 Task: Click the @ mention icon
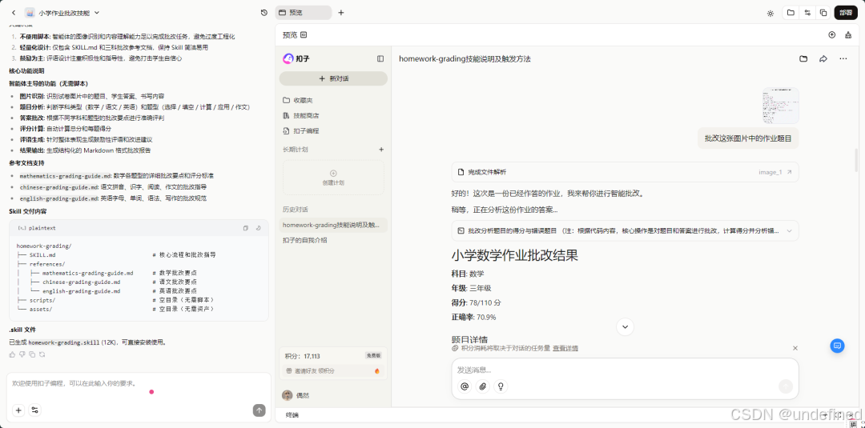465,386
